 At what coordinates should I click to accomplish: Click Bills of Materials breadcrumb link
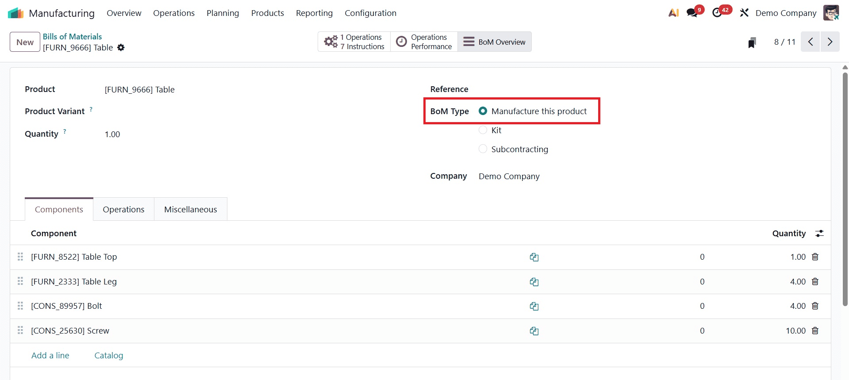pos(72,37)
